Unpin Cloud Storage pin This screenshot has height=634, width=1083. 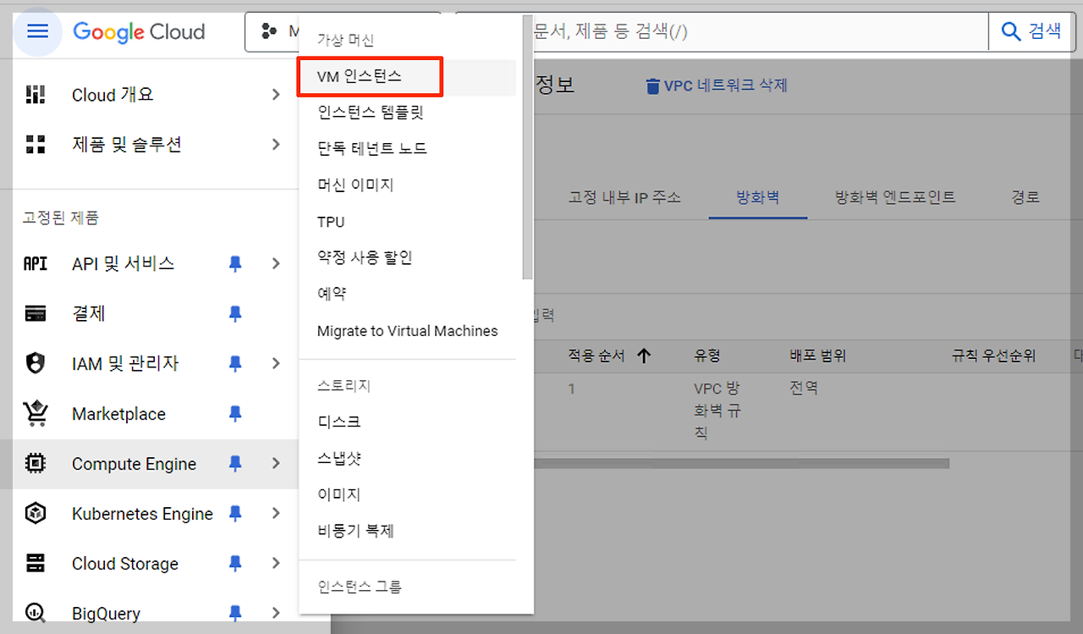point(235,564)
